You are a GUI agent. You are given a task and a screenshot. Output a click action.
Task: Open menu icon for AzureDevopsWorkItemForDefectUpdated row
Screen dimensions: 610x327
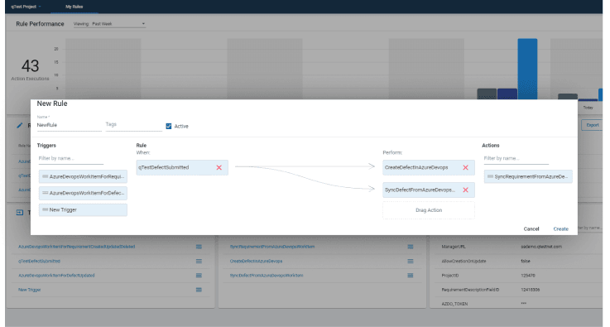click(x=199, y=275)
